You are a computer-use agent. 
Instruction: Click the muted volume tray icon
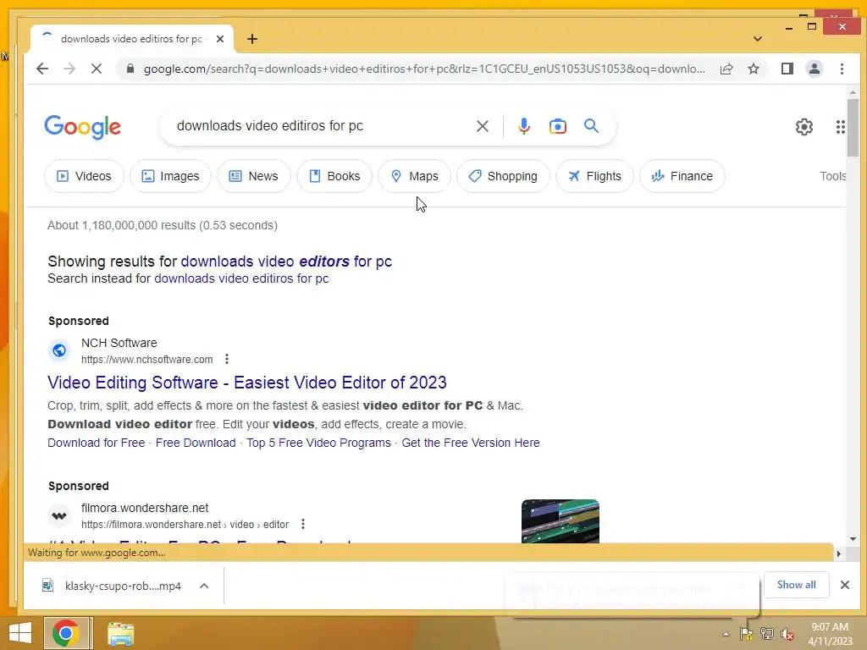787,634
